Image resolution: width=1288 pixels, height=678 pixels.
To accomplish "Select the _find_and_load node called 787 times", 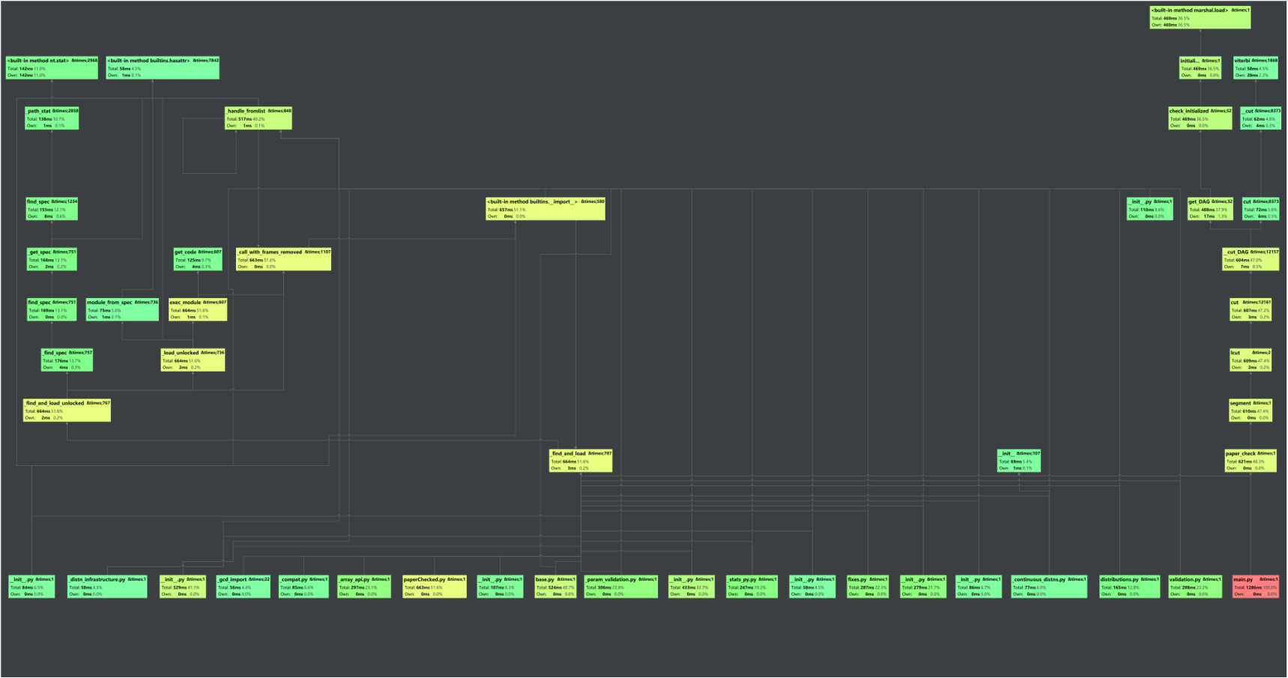I will pos(581,461).
